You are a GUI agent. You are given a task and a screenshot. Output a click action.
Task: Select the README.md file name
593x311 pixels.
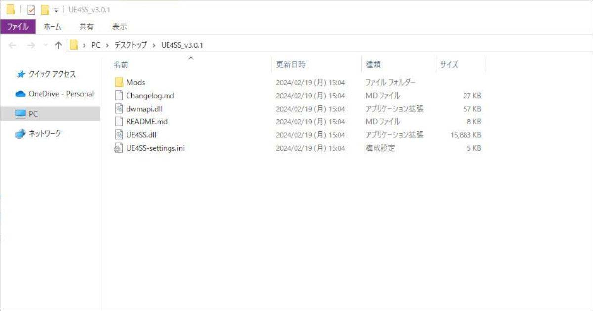147,121
